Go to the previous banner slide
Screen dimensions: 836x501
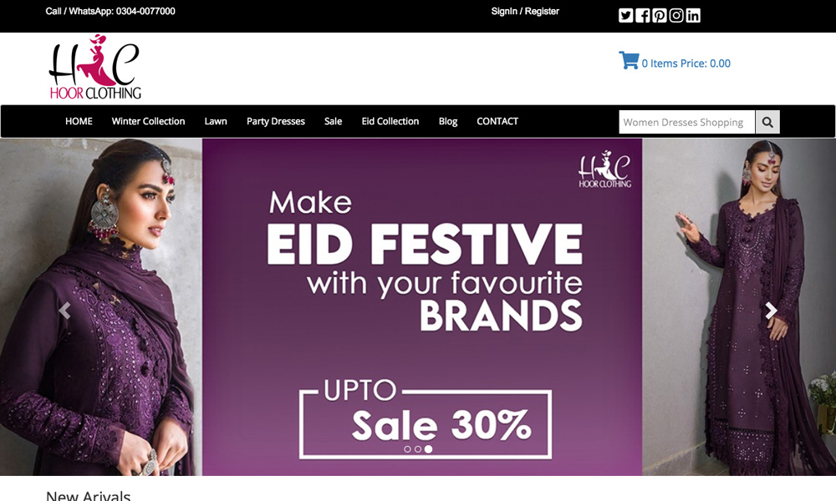64,311
